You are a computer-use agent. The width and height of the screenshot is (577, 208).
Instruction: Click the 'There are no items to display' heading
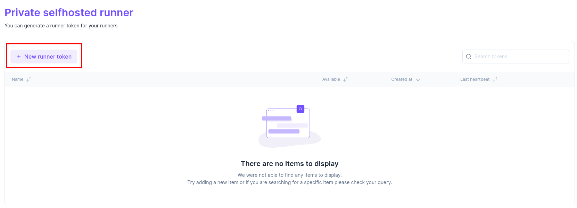290,164
